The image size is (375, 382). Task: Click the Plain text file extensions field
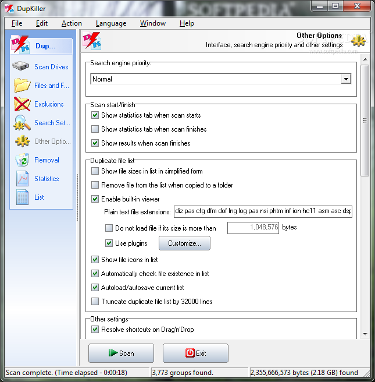coord(263,211)
